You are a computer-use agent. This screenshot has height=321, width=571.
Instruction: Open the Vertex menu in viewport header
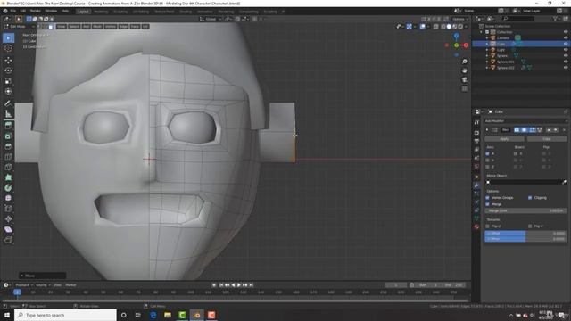pos(111,27)
